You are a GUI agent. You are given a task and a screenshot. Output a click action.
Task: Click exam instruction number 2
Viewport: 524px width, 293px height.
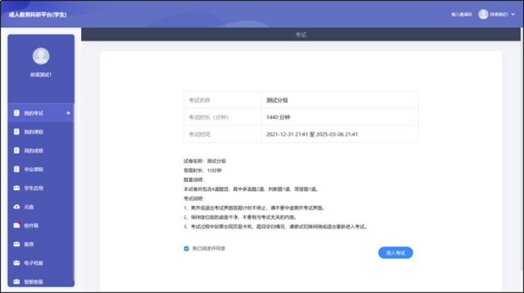240,218
